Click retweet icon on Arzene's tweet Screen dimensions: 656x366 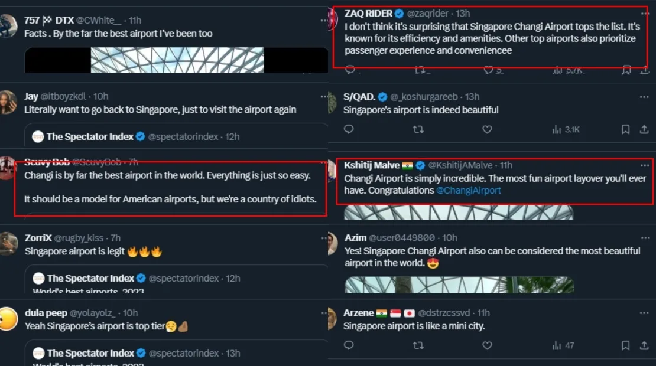(x=418, y=345)
